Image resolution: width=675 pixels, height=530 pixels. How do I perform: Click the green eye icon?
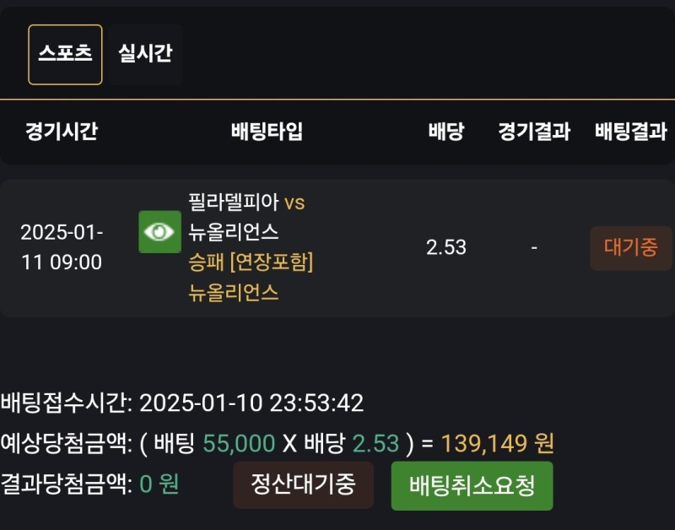pyautogui.click(x=159, y=232)
